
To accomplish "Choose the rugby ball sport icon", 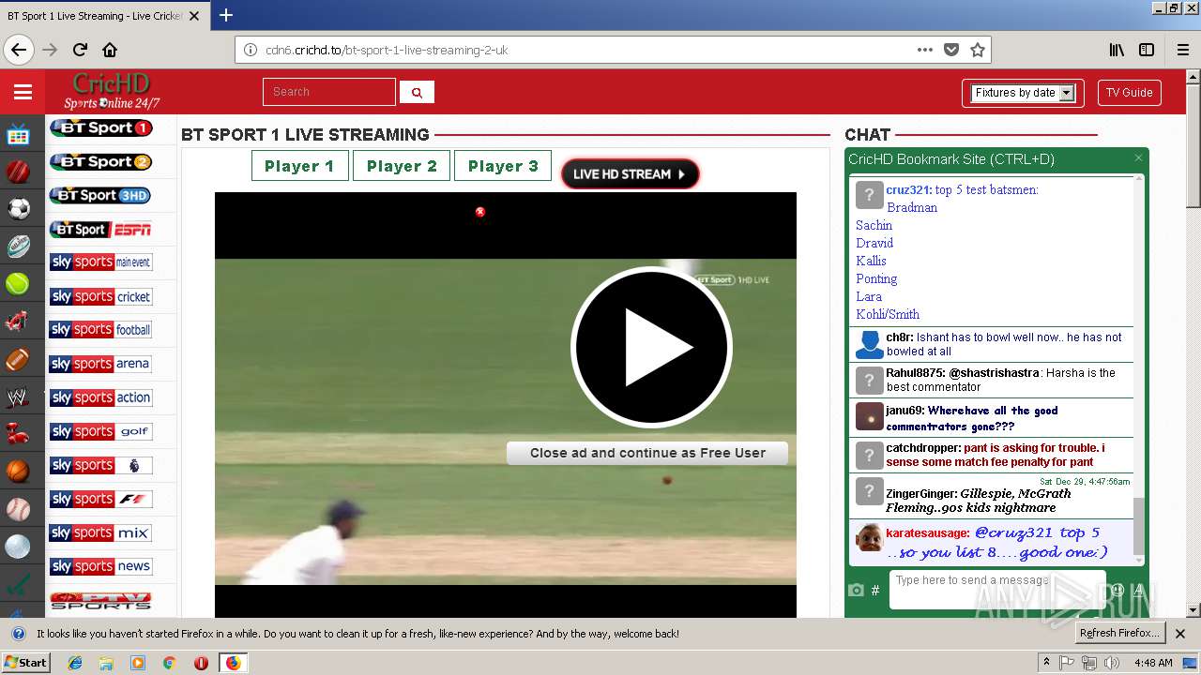I will pos(18,247).
